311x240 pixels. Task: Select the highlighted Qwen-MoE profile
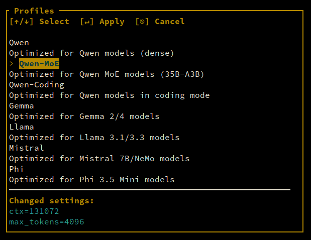point(39,64)
